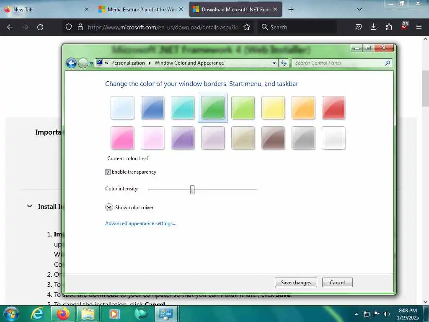
Task: Click Firefox back arrow
Action: click(10, 27)
